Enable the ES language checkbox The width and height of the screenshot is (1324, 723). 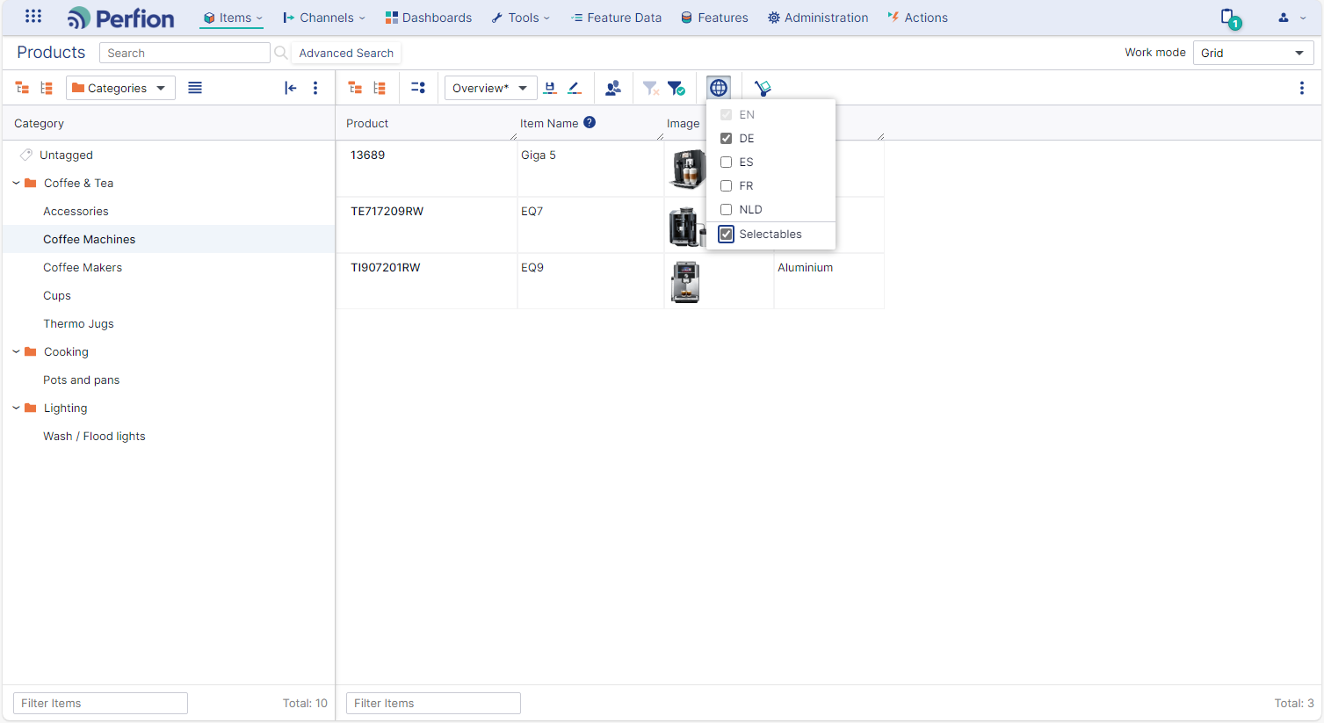(726, 162)
